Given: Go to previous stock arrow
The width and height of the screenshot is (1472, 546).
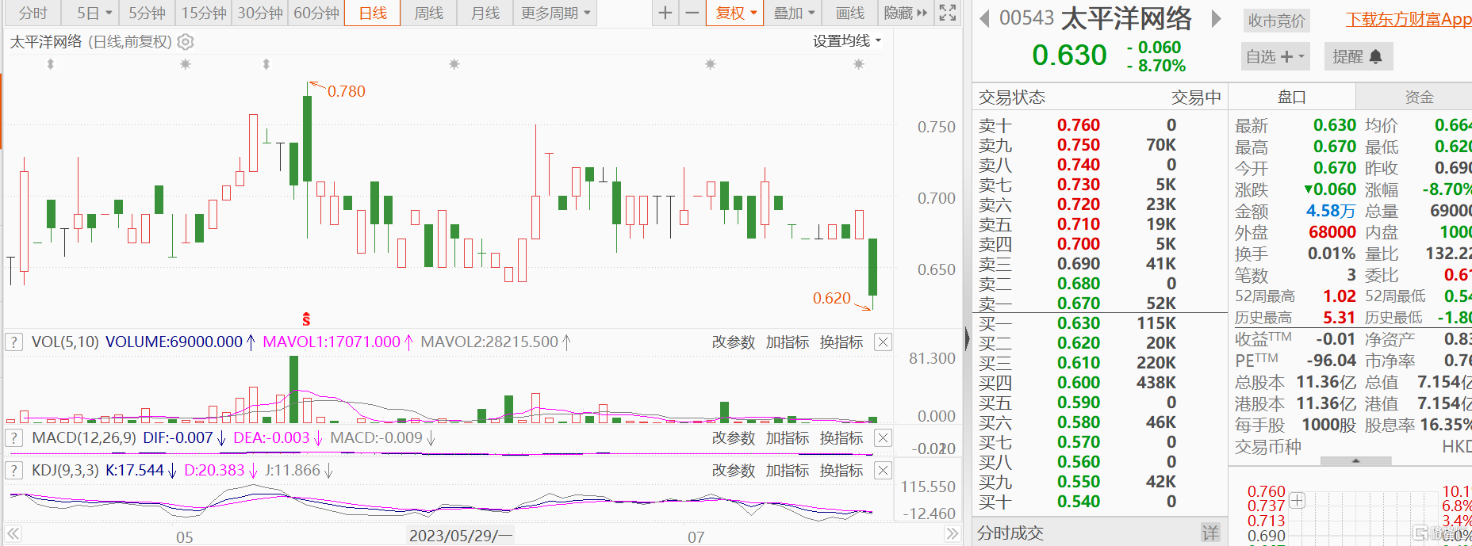Looking at the screenshot, I should [x=984, y=18].
